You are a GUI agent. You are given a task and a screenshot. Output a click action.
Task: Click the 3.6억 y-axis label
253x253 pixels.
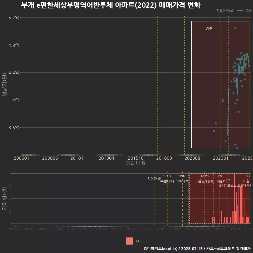click(x=14, y=128)
